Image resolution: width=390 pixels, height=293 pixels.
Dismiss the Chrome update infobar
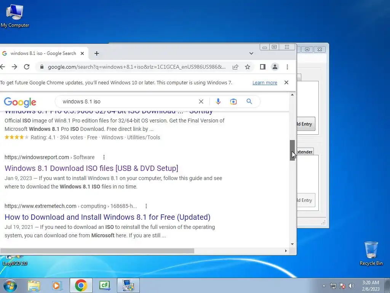coord(286,82)
